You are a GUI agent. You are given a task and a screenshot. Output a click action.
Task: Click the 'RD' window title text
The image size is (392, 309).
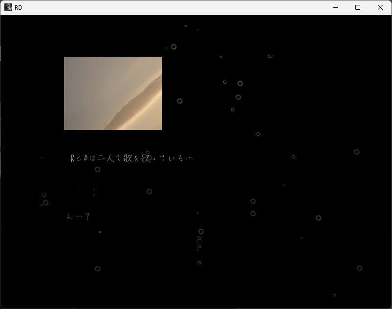click(x=19, y=8)
